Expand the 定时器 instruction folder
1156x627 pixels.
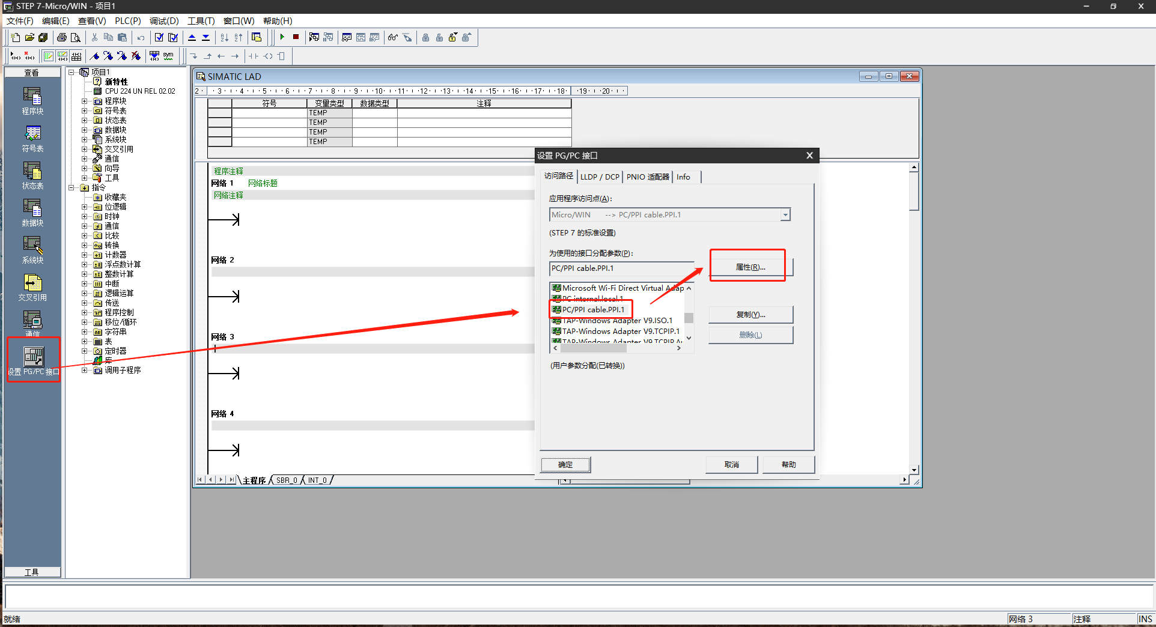click(x=85, y=351)
